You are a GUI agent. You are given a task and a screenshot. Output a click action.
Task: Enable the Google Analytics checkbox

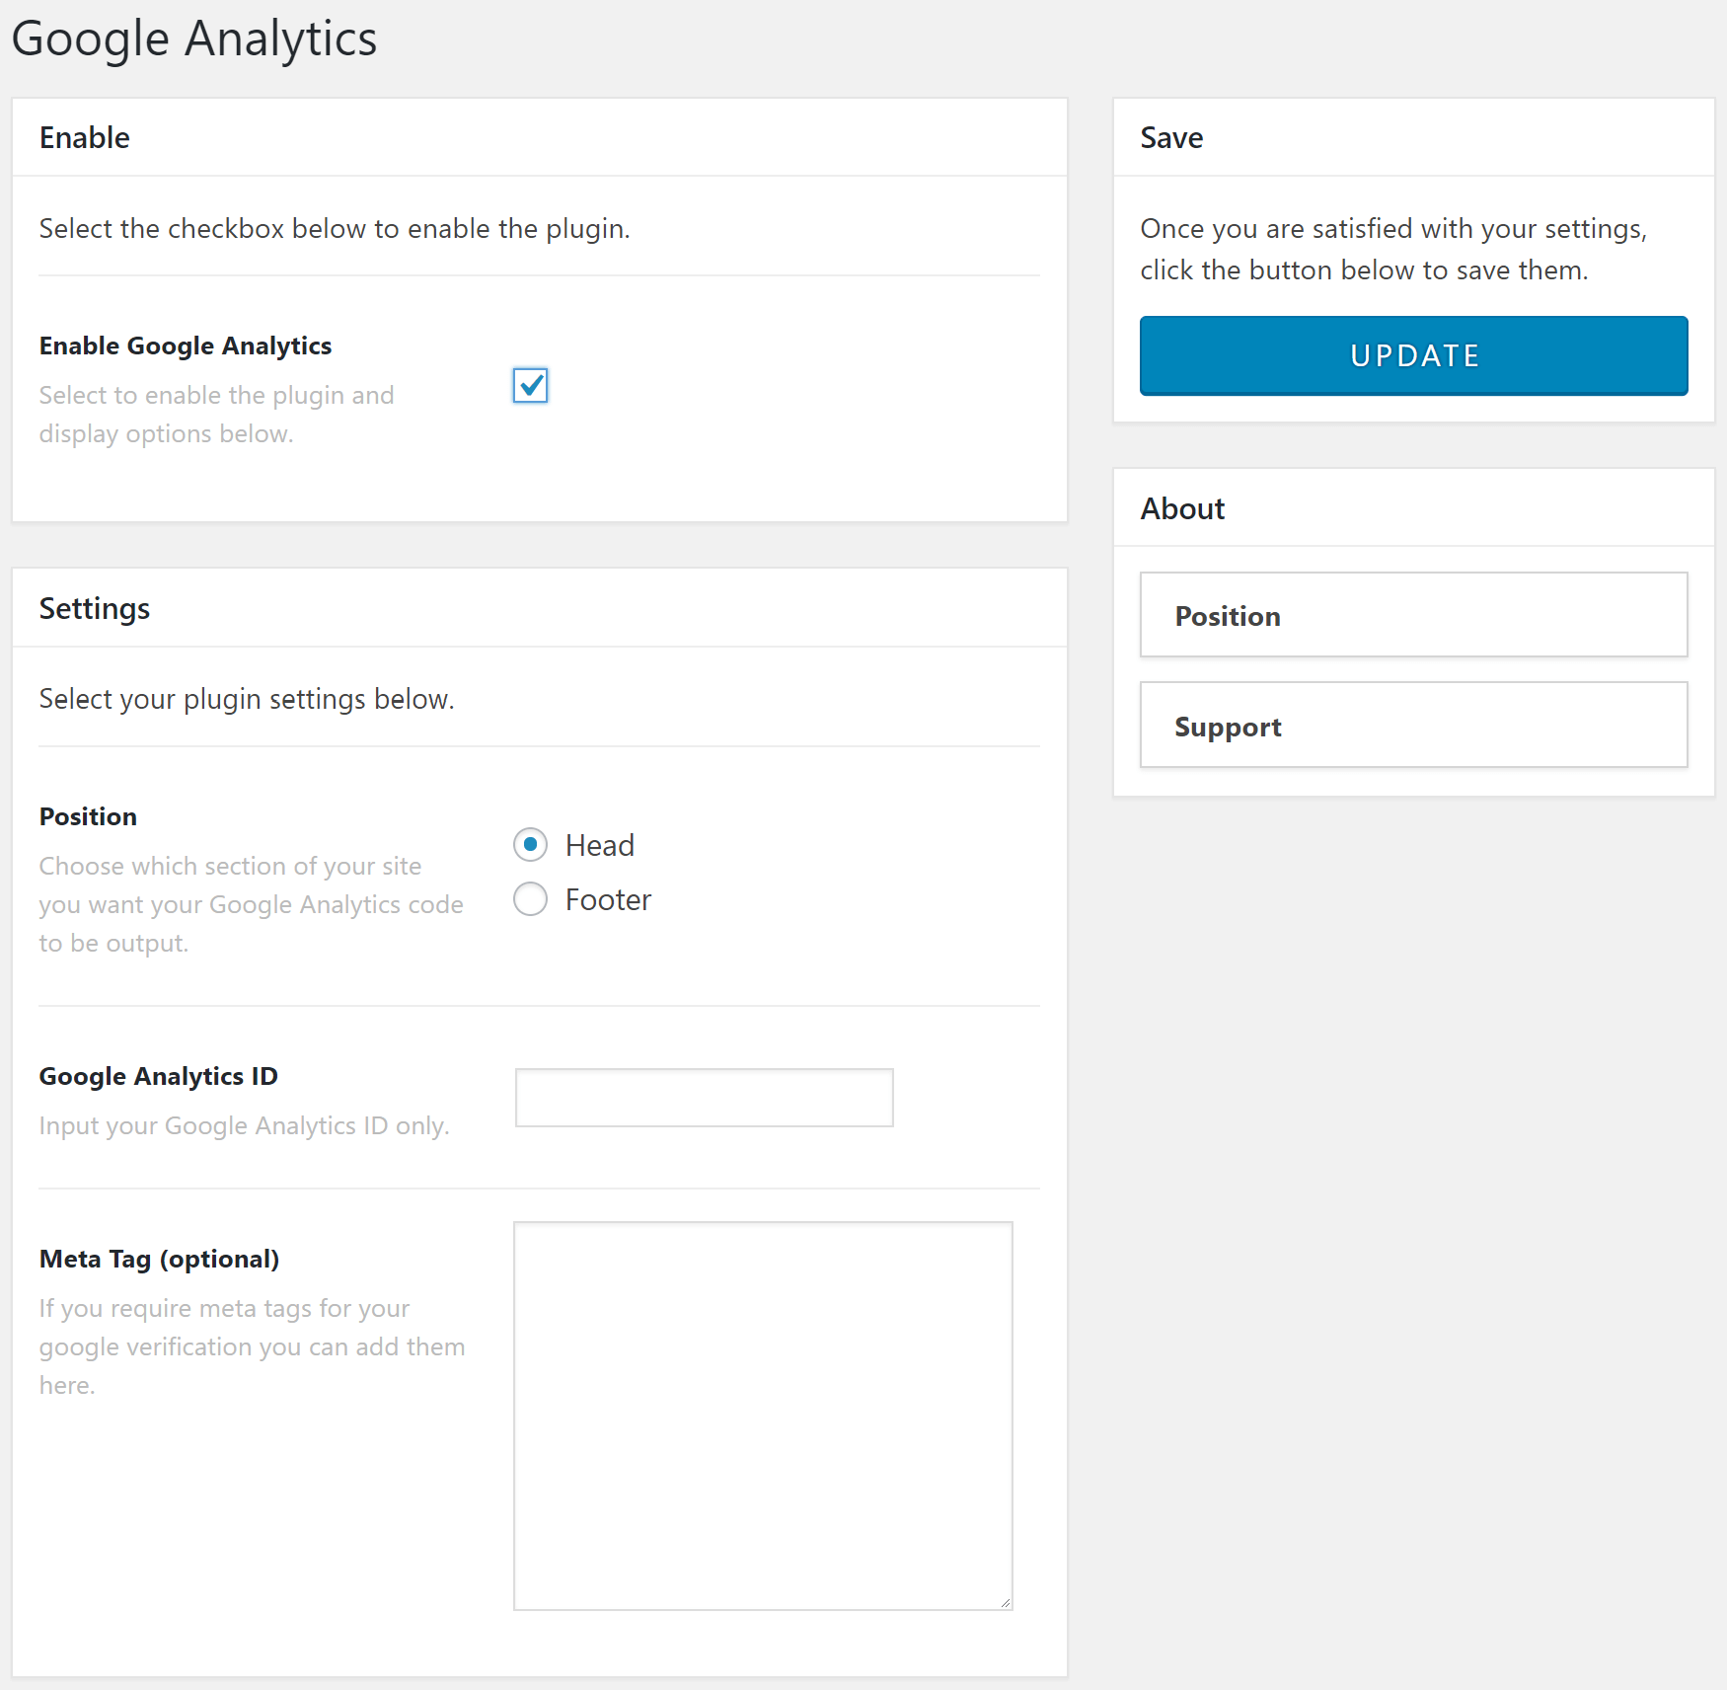tap(530, 387)
